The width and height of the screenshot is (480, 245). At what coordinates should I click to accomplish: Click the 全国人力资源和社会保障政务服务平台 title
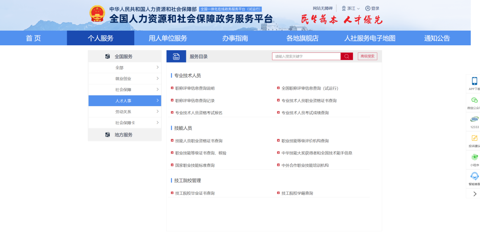point(191,19)
